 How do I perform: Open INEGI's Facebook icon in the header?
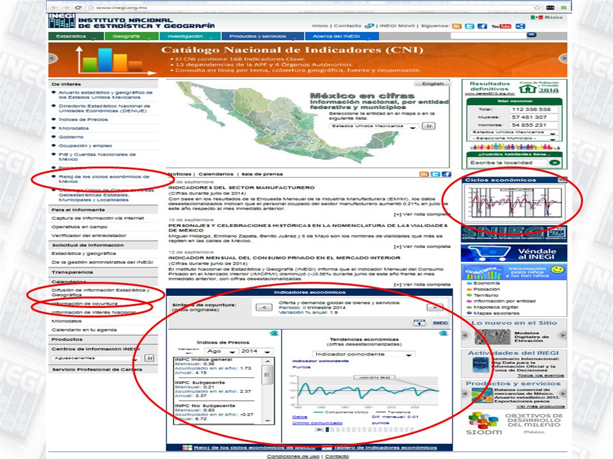483,26
